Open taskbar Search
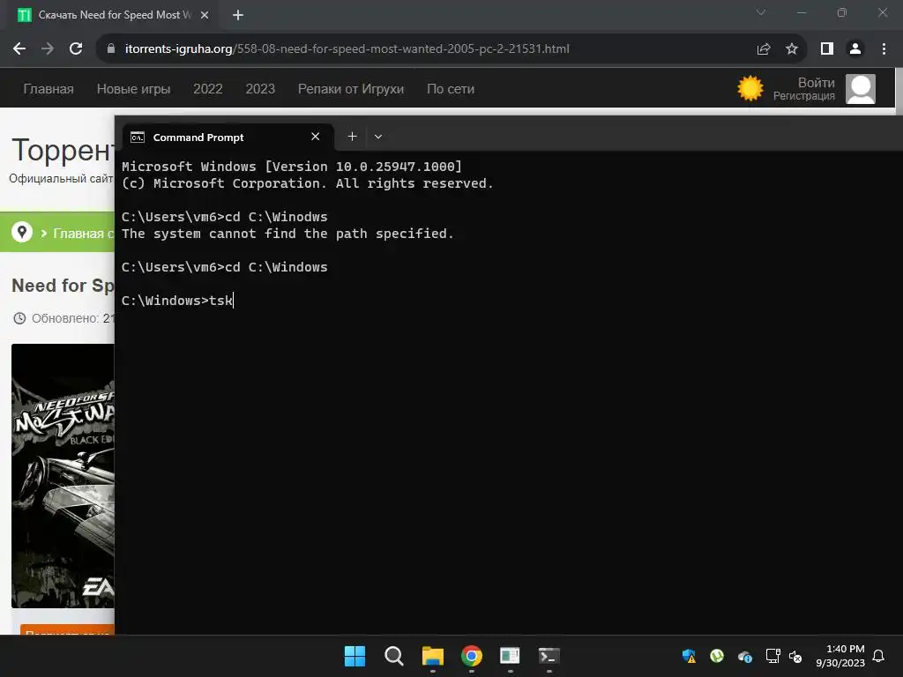Viewport: 903px width, 677px height. coord(394,656)
